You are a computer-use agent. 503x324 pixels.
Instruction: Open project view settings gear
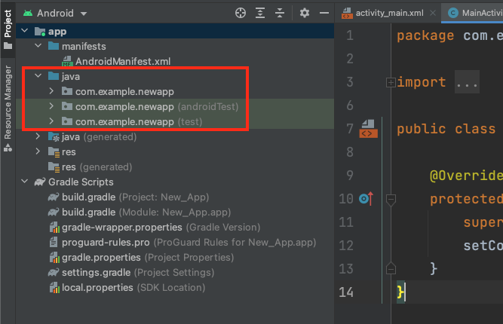pyautogui.click(x=305, y=13)
